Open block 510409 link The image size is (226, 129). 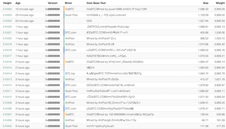(x=7, y=103)
